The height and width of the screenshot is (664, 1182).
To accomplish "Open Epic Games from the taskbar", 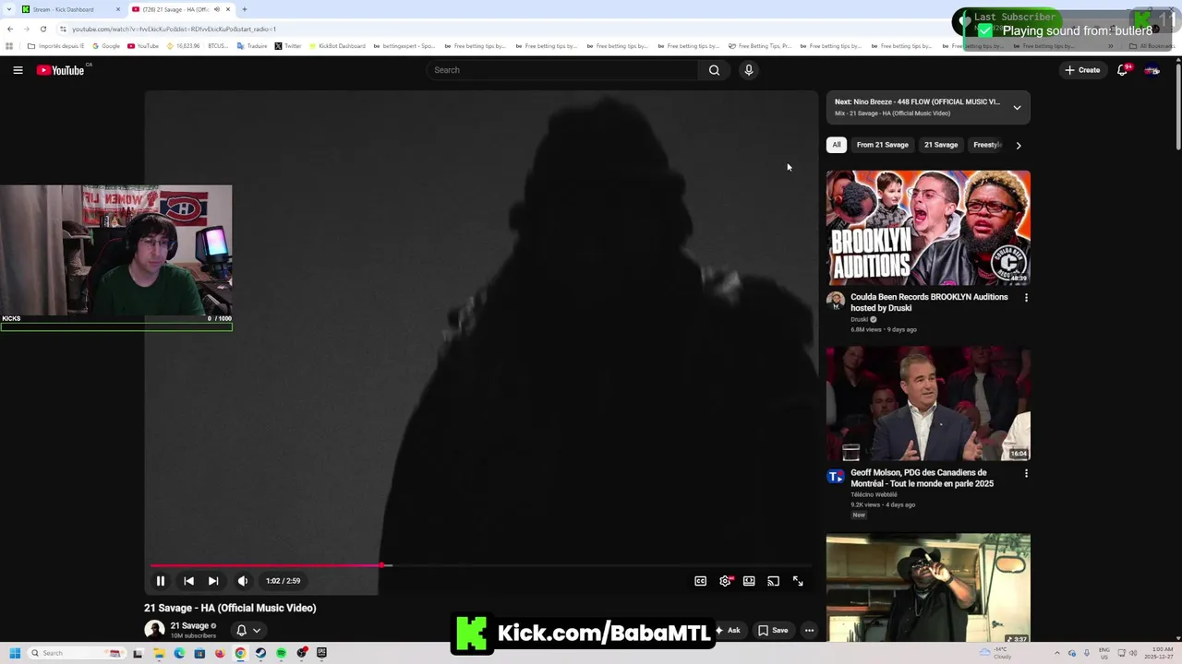I will (x=321, y=653).
